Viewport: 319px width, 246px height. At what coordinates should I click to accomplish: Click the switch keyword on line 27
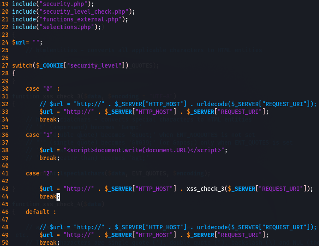coord(22,65)
